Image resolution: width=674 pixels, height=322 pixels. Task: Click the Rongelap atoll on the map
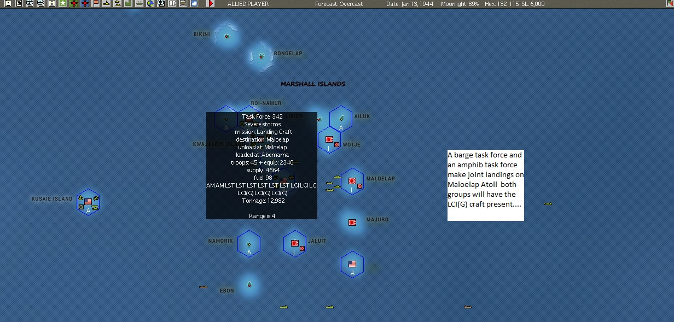point(262,56)
